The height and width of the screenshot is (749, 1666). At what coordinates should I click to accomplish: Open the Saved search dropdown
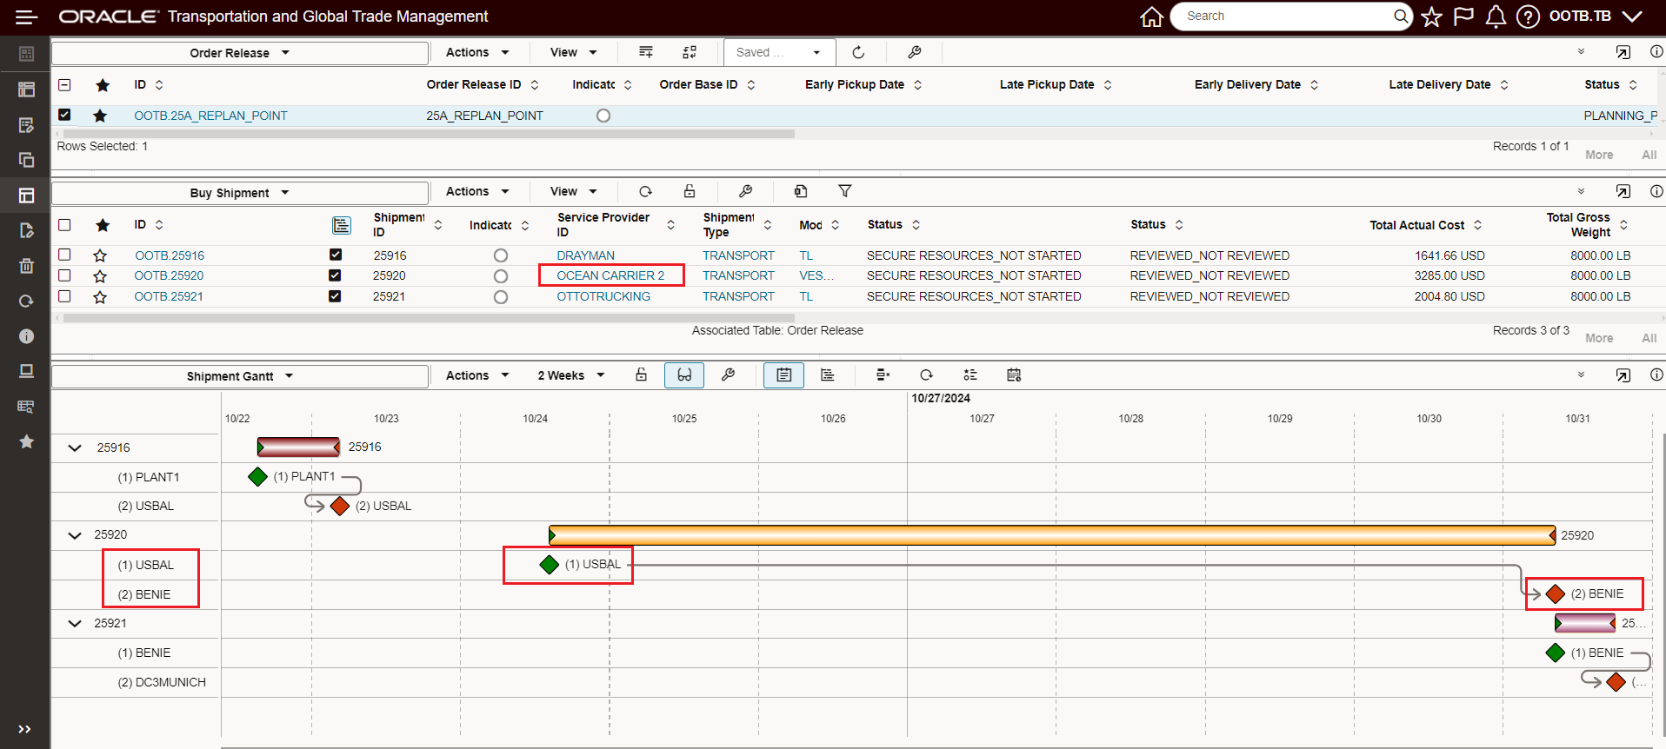point(779,52)
